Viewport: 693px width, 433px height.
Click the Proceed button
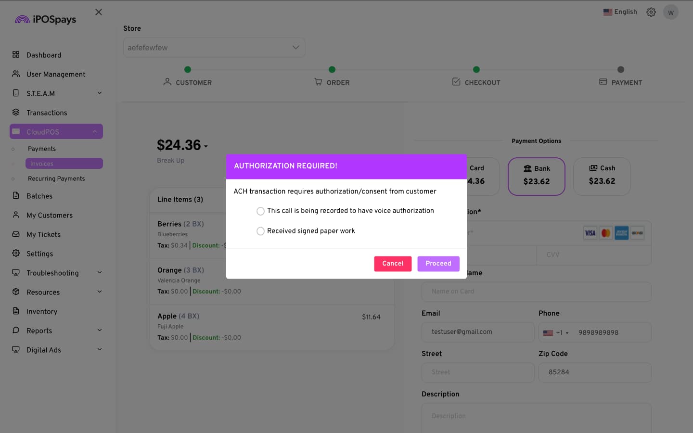(438, 264)
